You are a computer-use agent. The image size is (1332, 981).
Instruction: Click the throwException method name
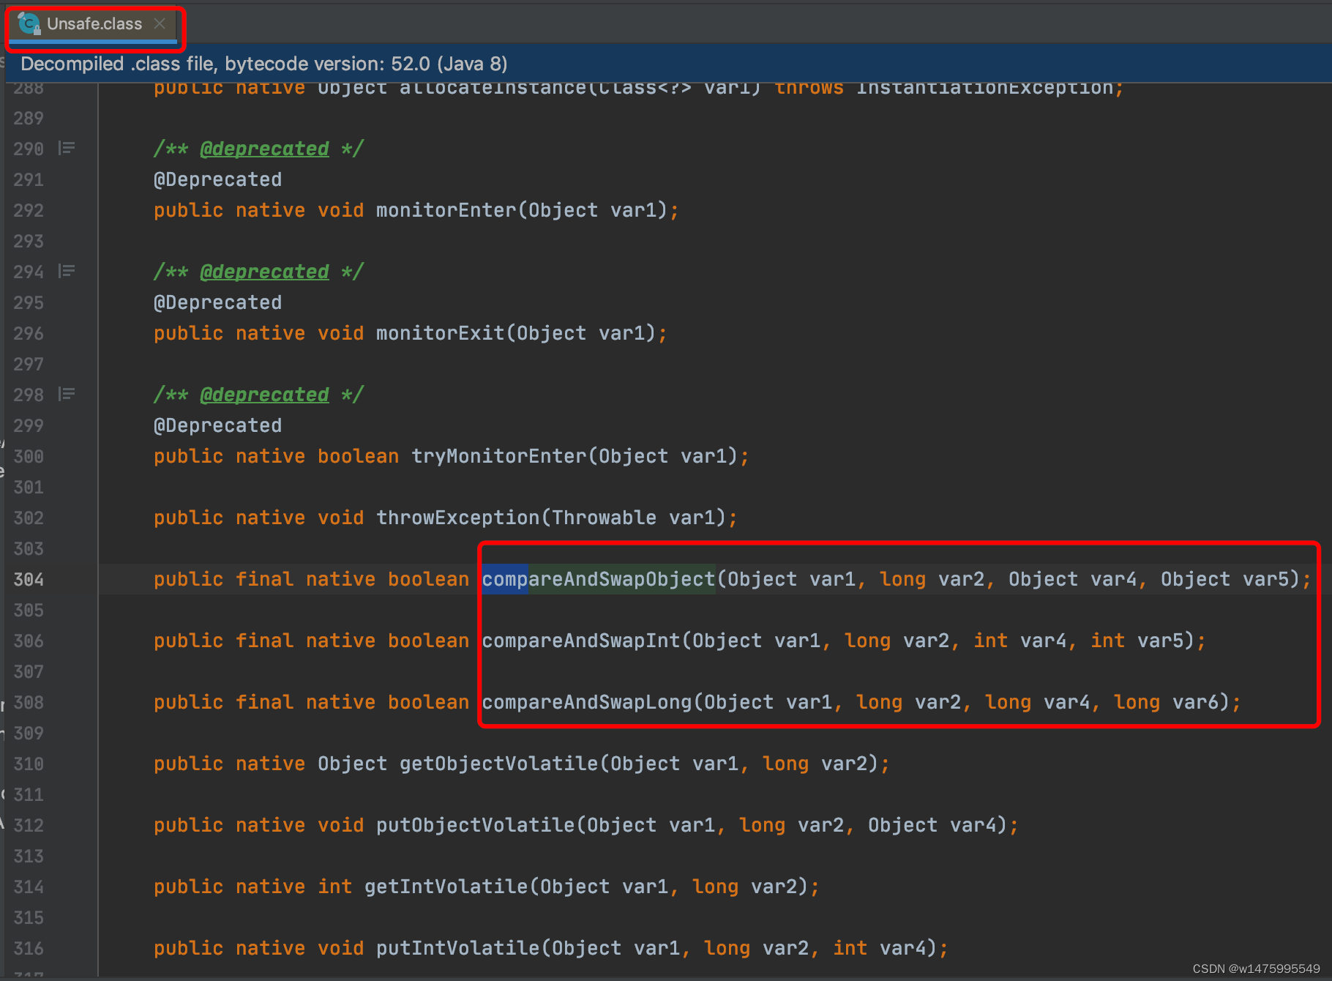(x=458, y=518)
